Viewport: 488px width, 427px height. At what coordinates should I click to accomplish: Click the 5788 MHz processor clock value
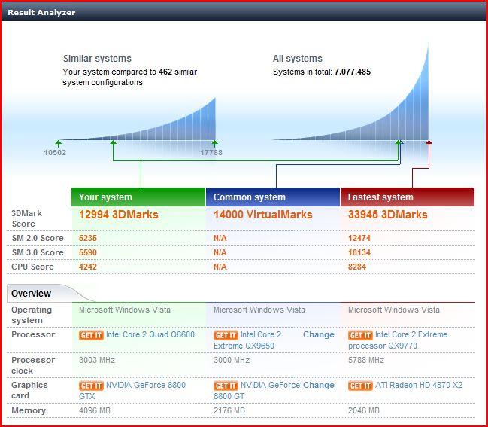coord(366,360)
